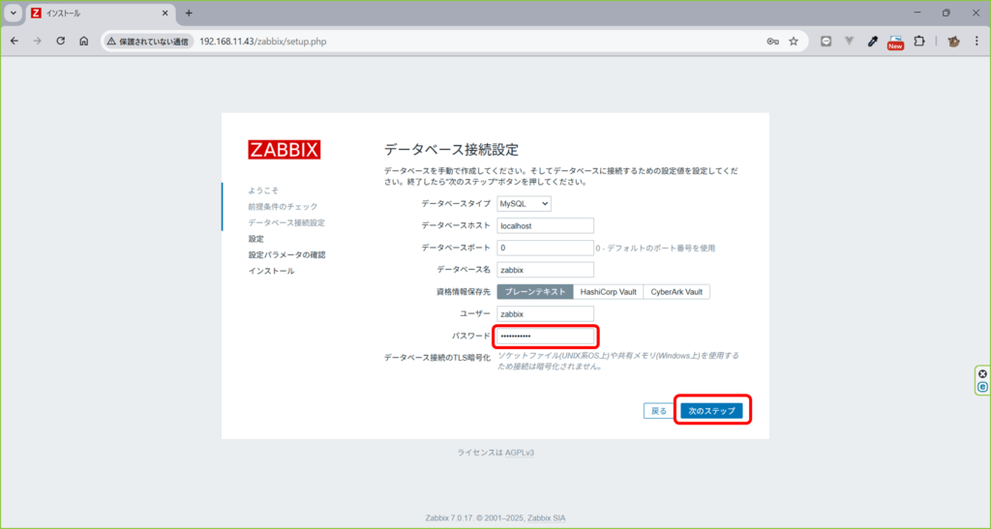The height and width of the screenshot is (529, 991).
Task: Click the gray V extension icon
Action: [850, 41]
